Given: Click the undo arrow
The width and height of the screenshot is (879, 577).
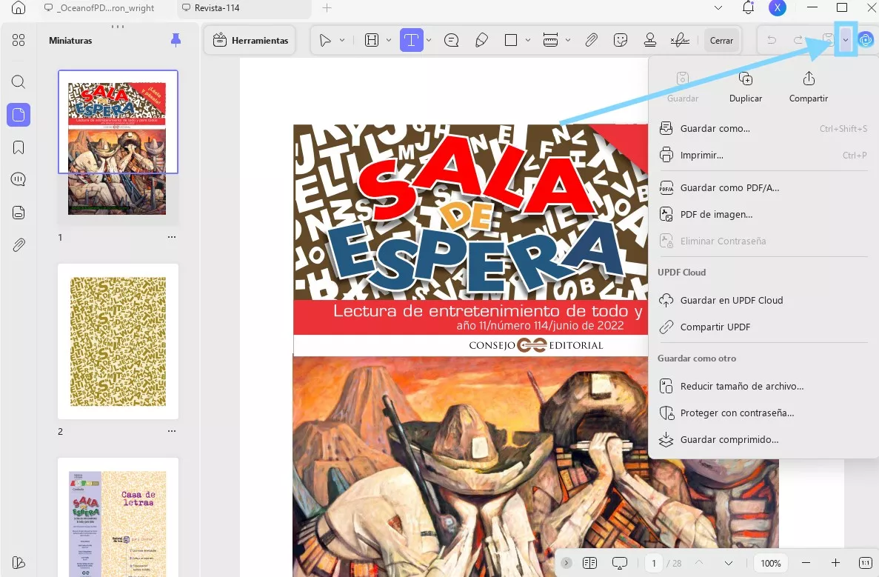Looking at the screenshot, I should point(772,40).
